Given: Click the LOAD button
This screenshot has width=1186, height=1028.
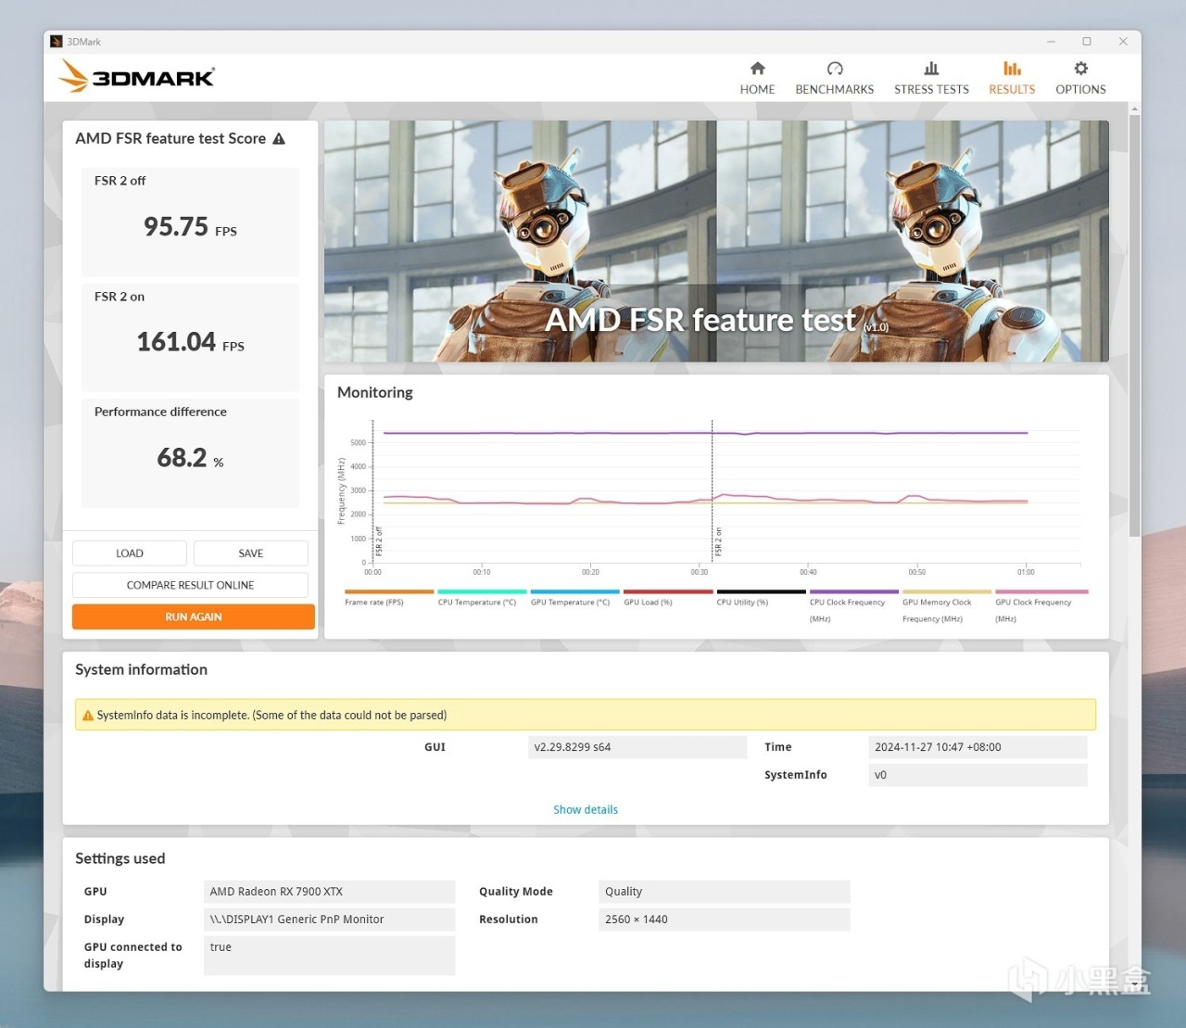Looking at the screenshot, I should [x=130, y=553].
